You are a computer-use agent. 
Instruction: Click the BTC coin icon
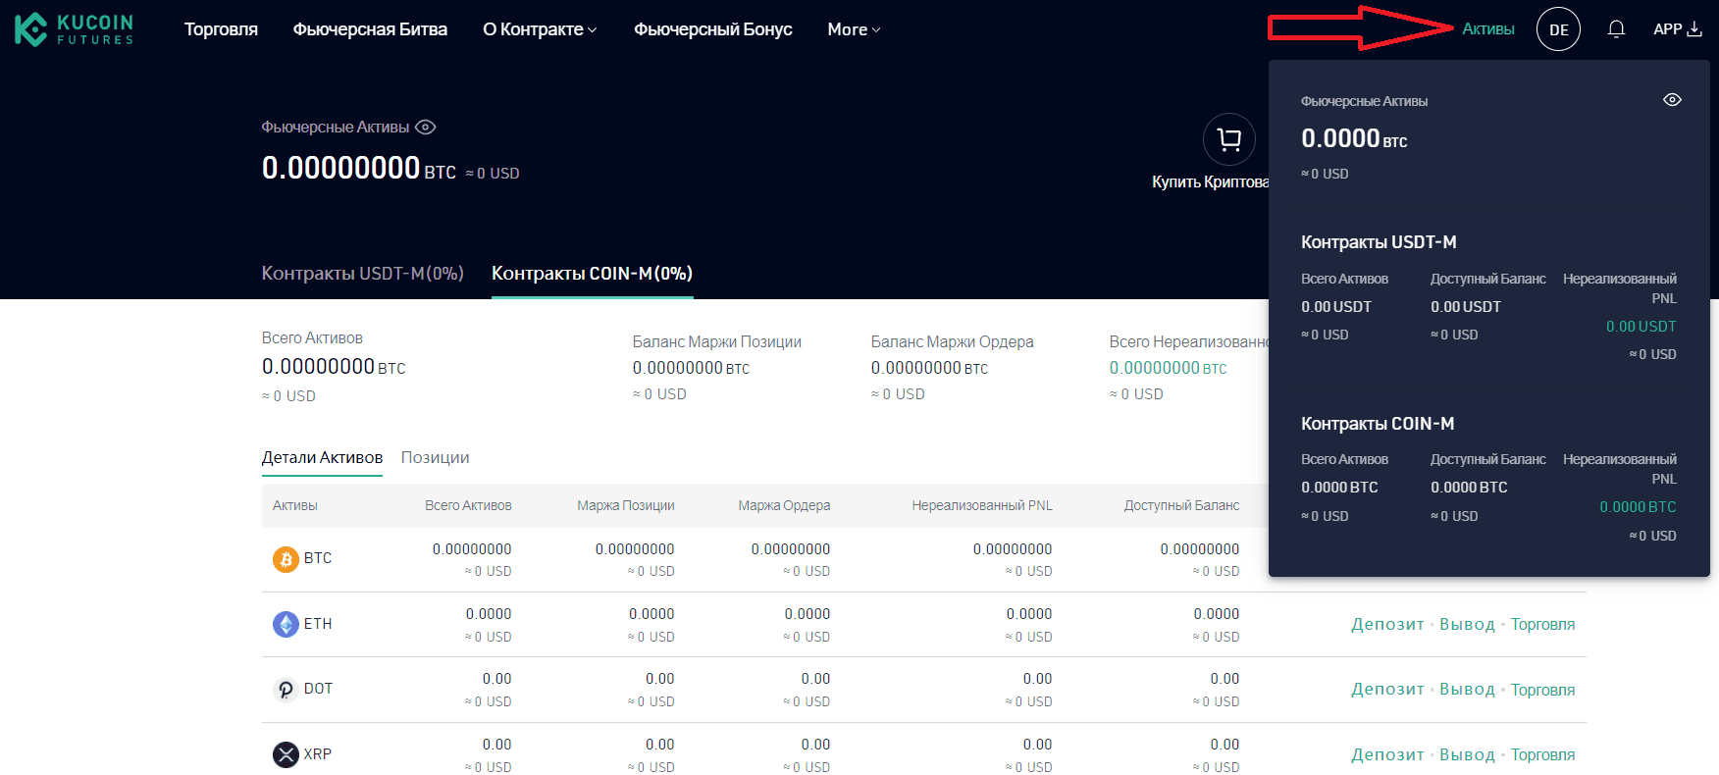[286, 559]
